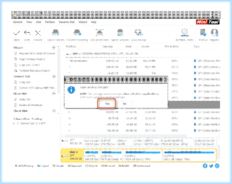Open the Partition menu
This screenshot has width=232, height=184.
click(50, 22)
